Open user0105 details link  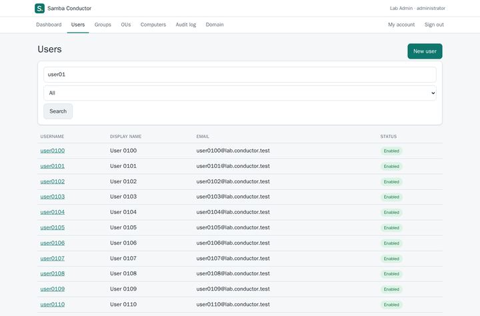tap(53, 227)
